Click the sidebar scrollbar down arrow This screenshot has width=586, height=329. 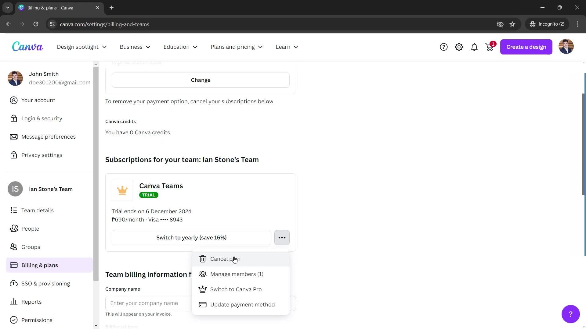[x=96, y=326]
